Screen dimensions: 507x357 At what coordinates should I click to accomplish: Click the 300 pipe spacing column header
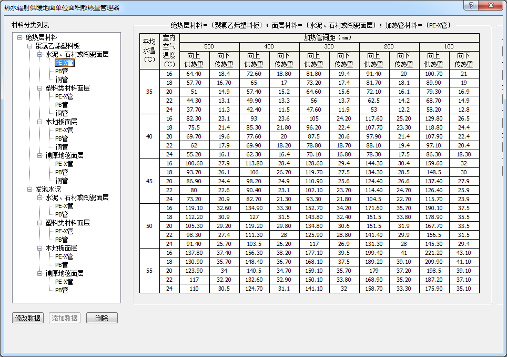[x=329, y=46]
